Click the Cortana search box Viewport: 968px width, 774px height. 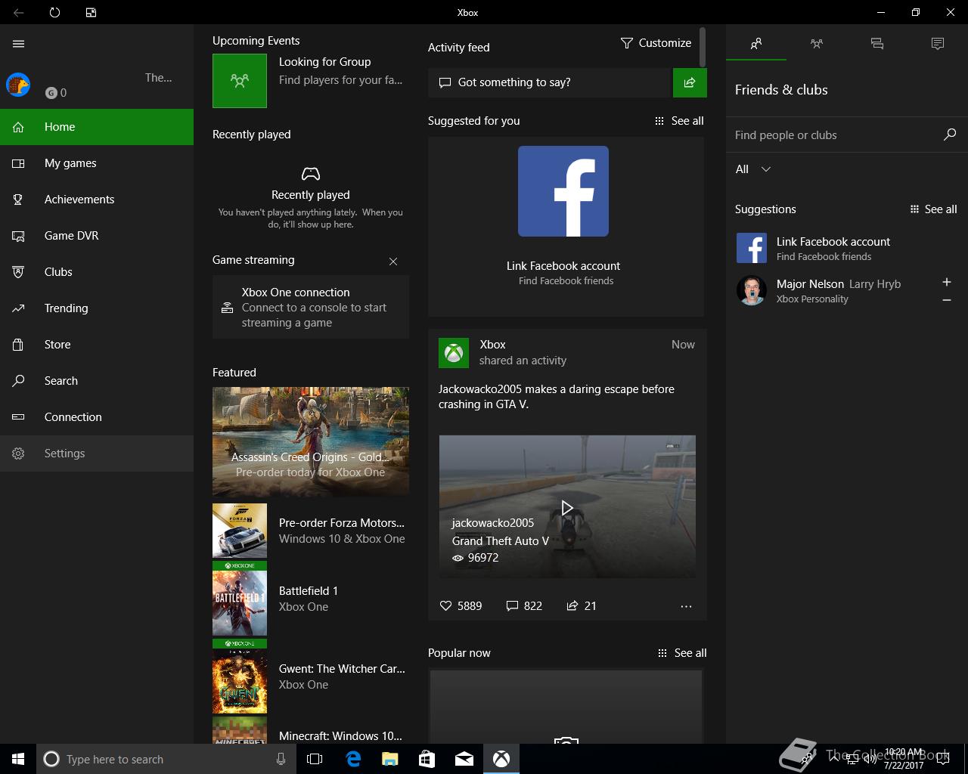[165, 759]
